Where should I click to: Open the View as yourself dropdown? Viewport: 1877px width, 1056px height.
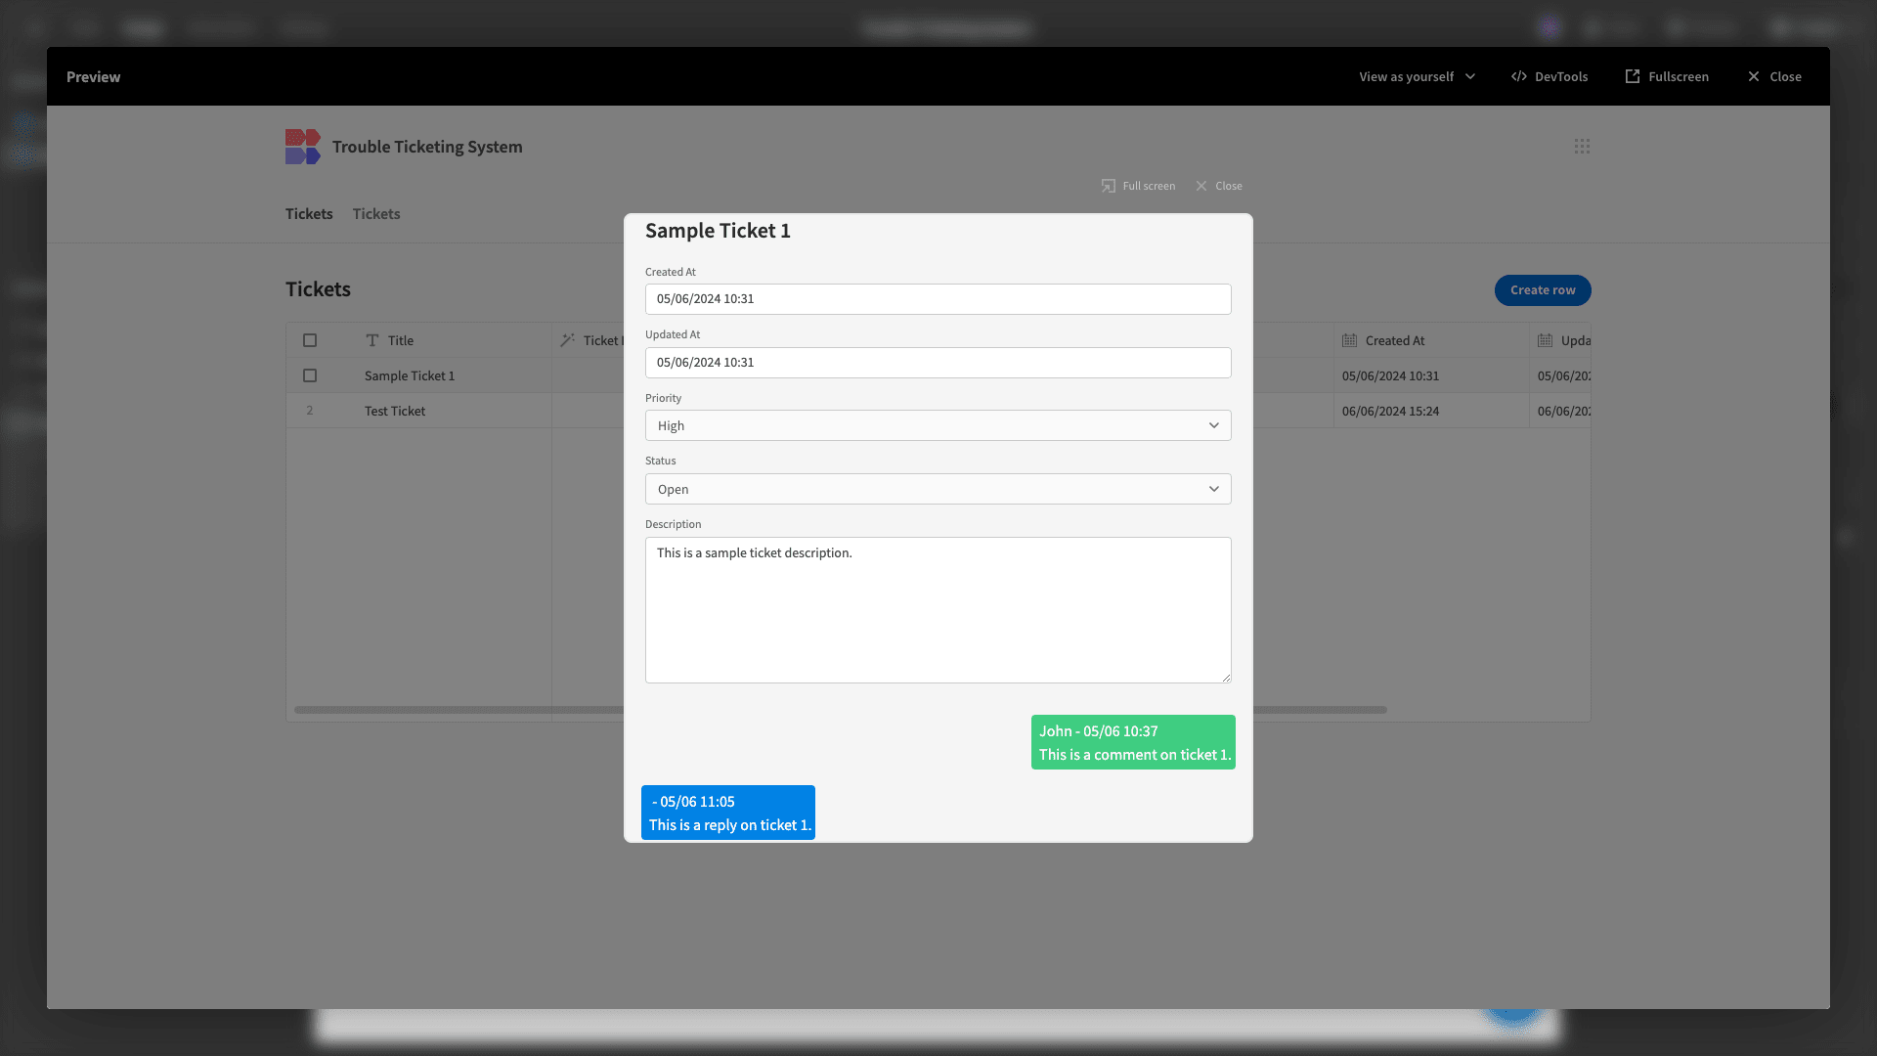pyautogui.click(x=1417, y=76)
